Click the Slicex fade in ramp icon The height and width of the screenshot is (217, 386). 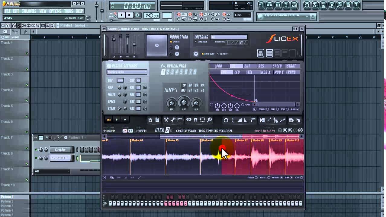point(240,120)
